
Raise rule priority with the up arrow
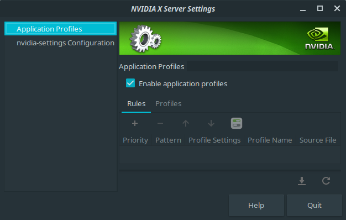click(186, 123)
